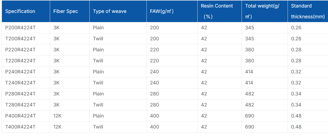Click the Fiber Spec column header
328x139 pixels.
[66, 11]
